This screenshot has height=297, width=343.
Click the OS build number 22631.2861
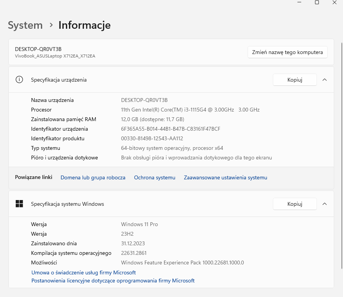click(x=134, y=253)
